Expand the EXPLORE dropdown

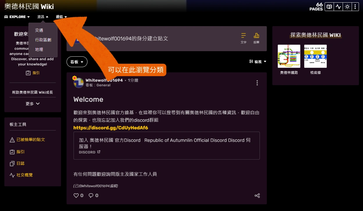click(x=17, y=17)
